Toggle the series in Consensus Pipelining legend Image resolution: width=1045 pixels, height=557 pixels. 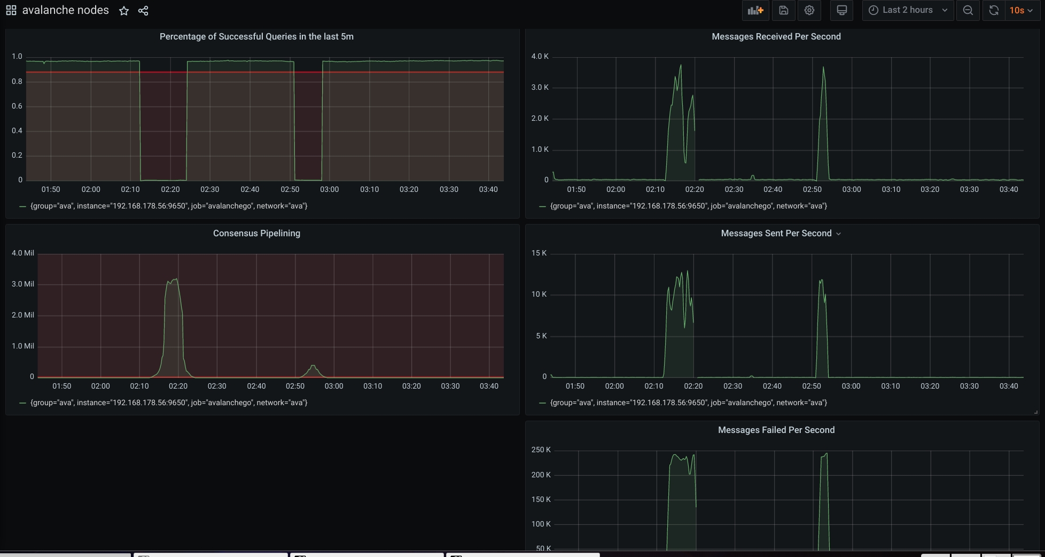[x=169, y=403]
